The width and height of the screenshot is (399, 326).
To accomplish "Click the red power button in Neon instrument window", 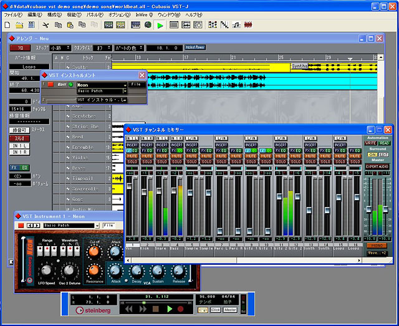I will pos(21,226).
